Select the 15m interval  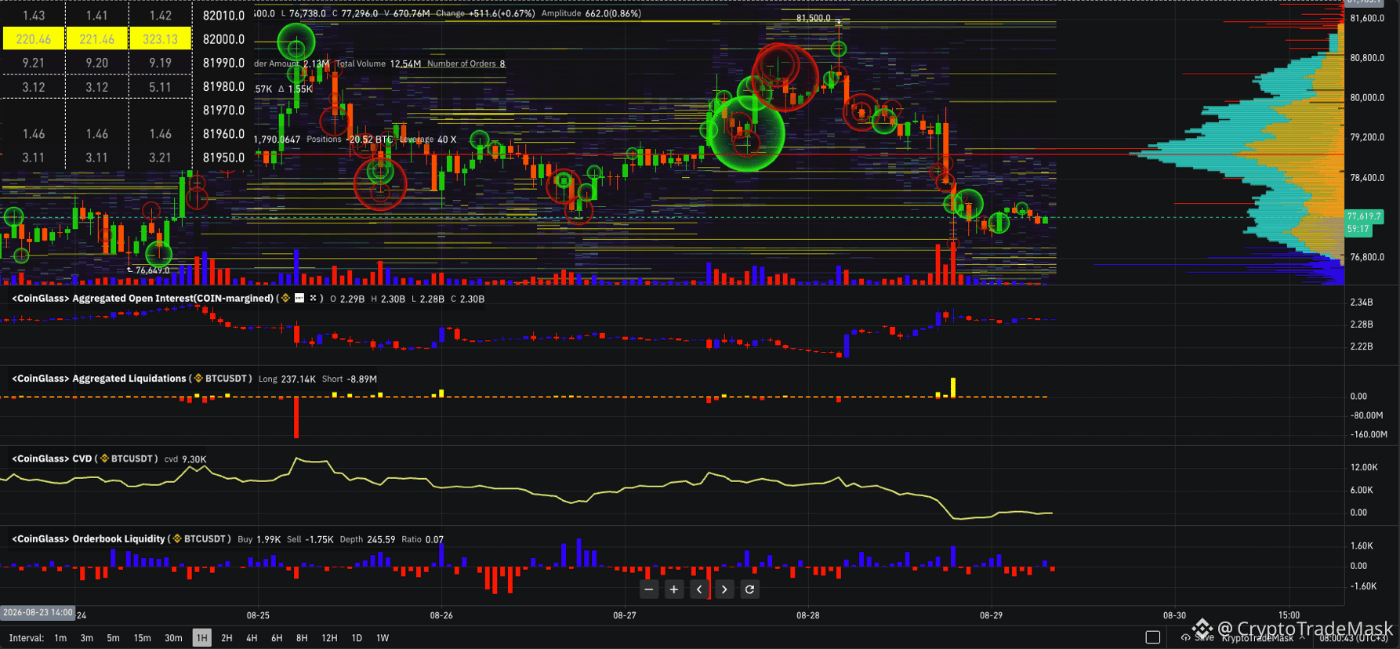point(142,638)
